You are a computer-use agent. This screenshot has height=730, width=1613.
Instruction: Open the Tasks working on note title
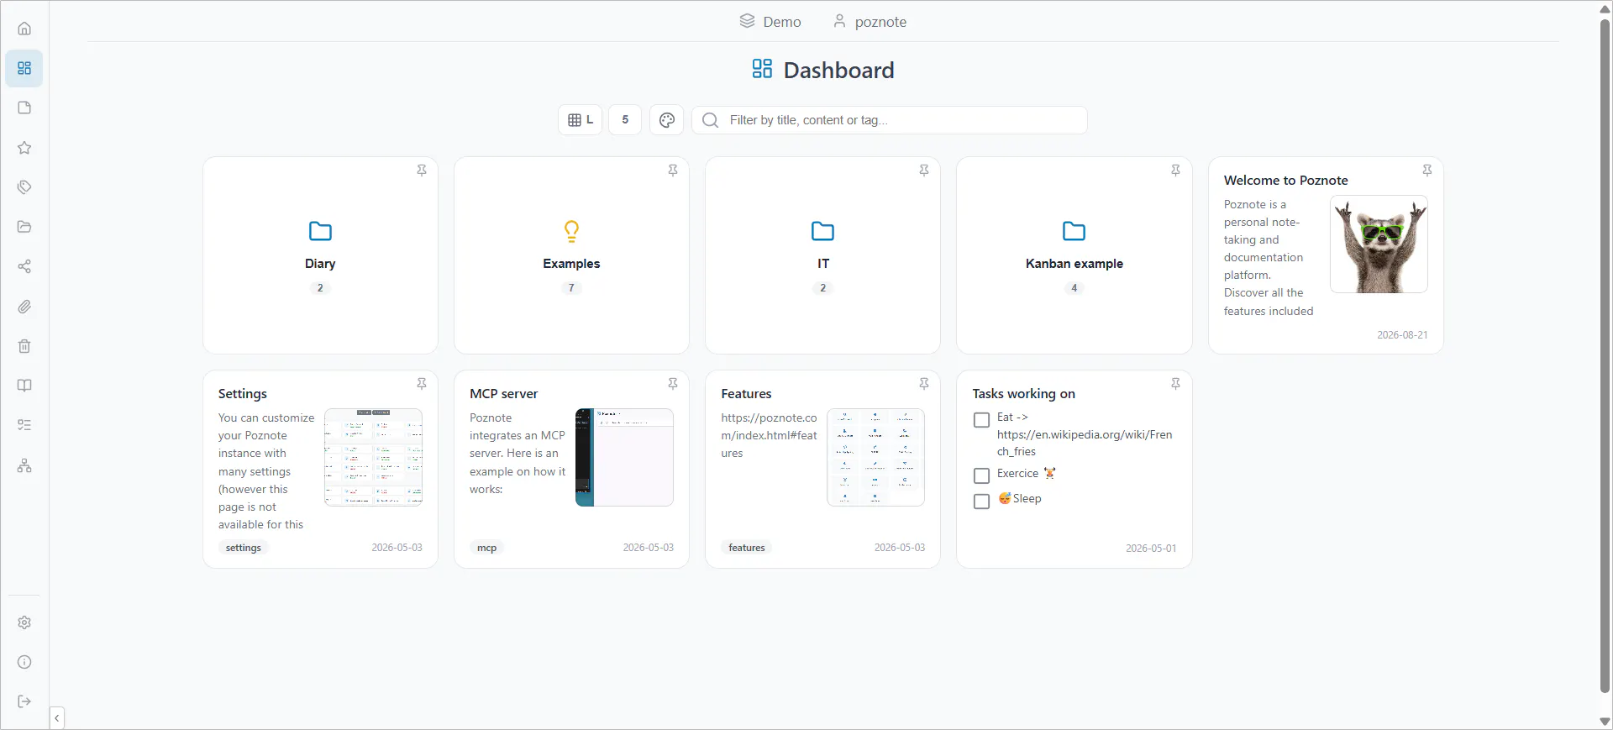pyautogui.click(x=1024, y=394)
